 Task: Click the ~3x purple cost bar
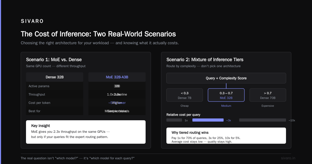pos(208,120)
